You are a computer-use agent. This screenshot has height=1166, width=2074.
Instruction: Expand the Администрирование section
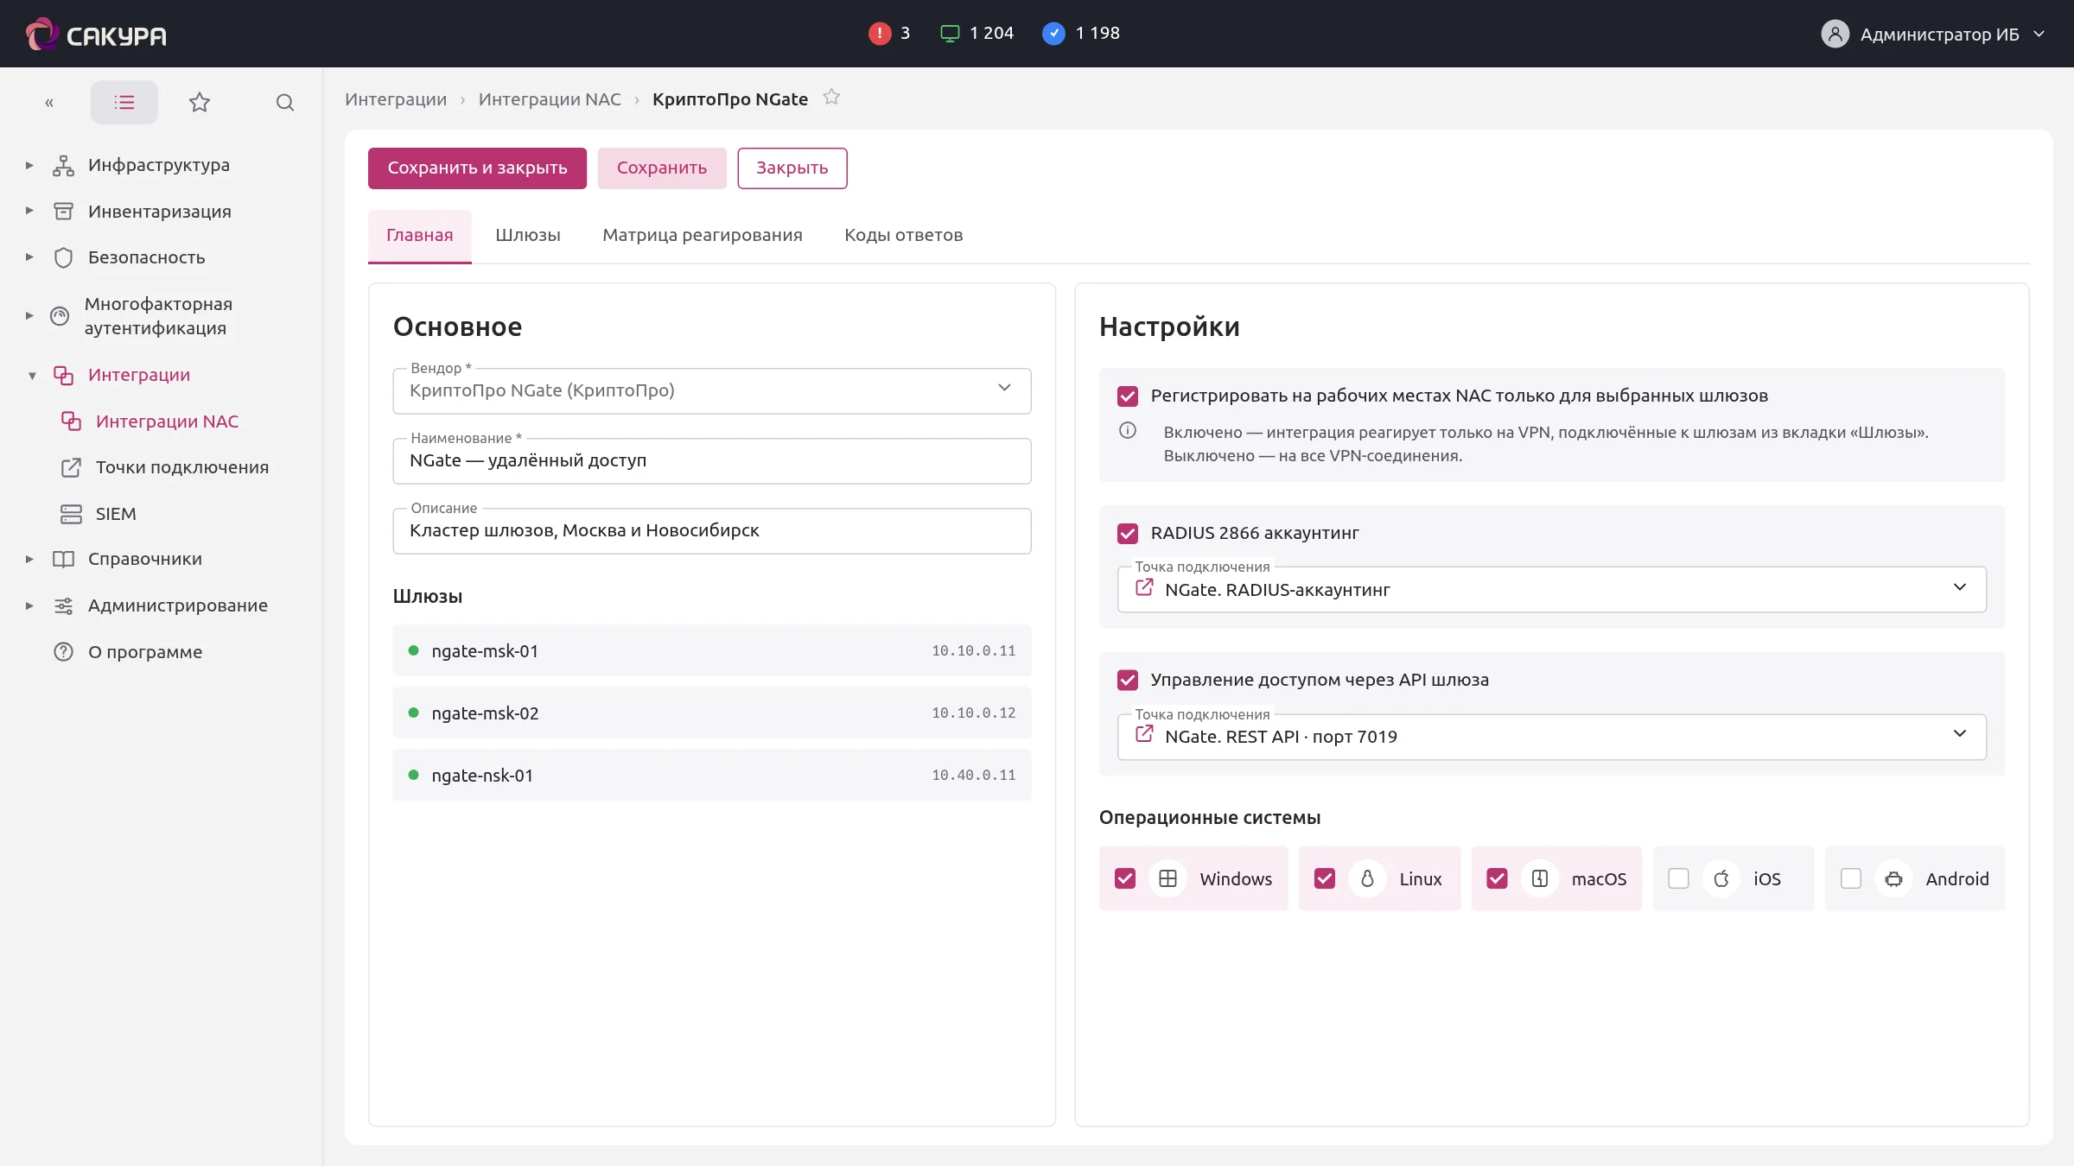29,605
